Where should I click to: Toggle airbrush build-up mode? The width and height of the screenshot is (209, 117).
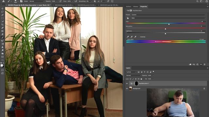76,1
